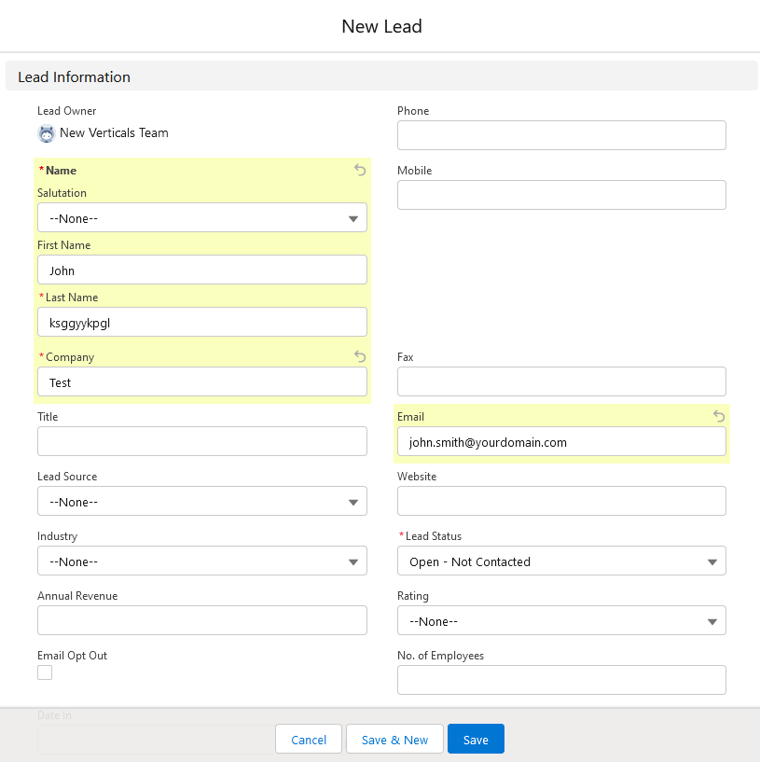Cancel the new lead form
Viewport: 760px width, 762px height.
(309, 740)
